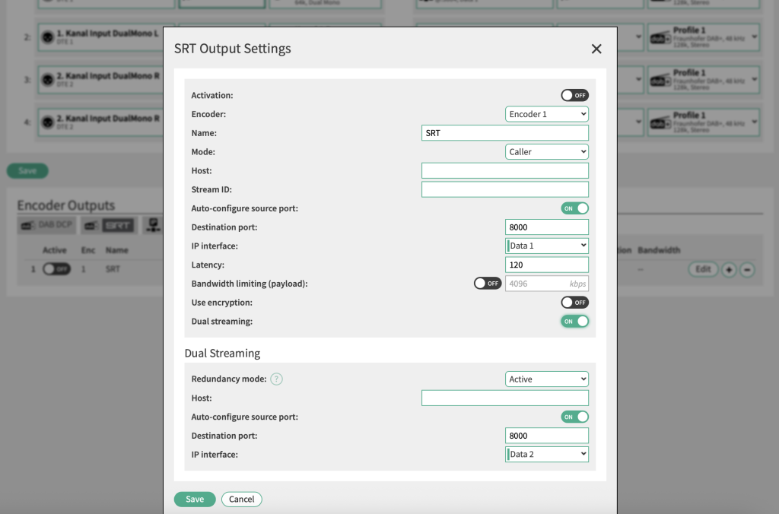This screenshot has height=514, width=779.
Task: Click the bandwidth kbps input field
Action: (x=547, y=284)
